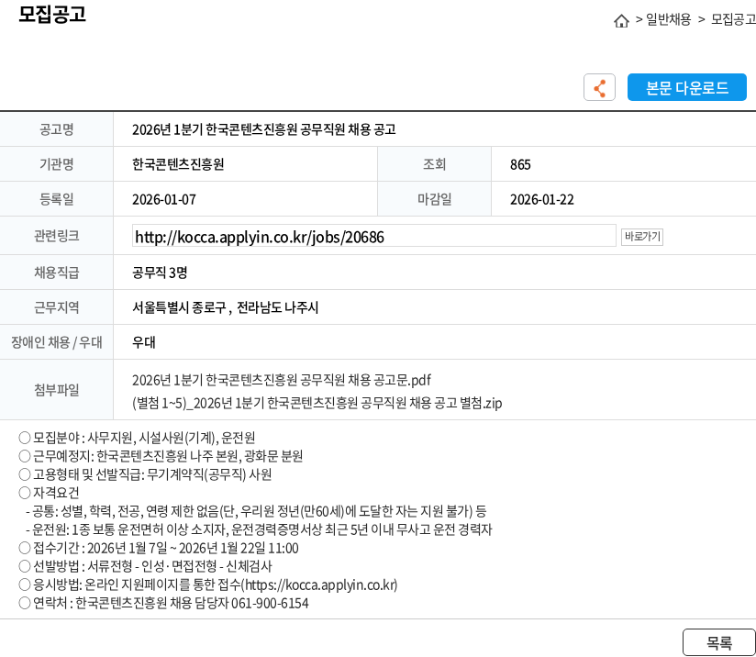Open 일반채용 breadcrumb link
This screenshot has width=756, height=657.
click(668, 19)
